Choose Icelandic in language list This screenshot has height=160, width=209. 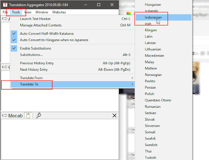164,11
